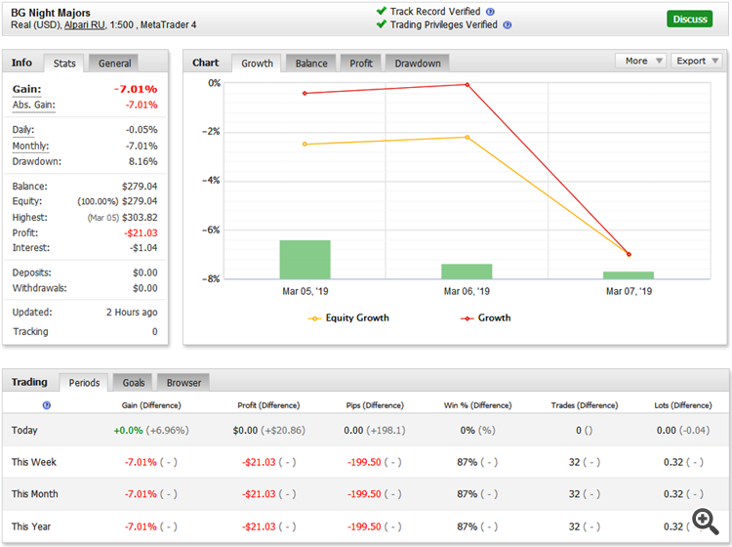
Task: Click the This Month row label
Action: point(34,494)
